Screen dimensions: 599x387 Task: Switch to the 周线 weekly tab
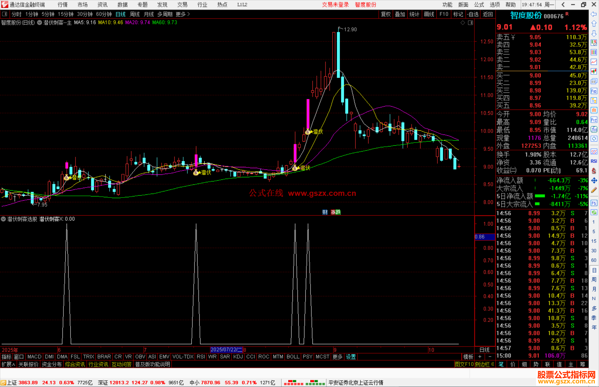pyautogui.click(x=135, y=14)
